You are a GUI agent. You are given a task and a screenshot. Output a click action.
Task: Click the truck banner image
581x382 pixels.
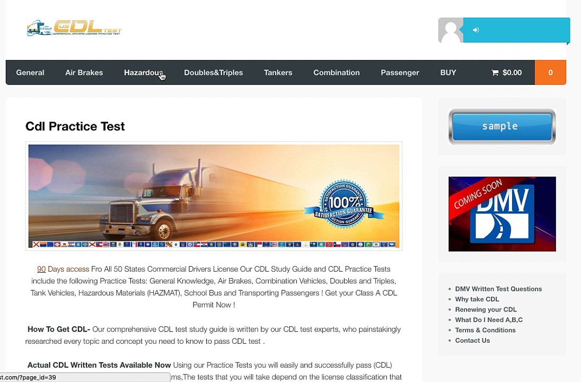214,196
